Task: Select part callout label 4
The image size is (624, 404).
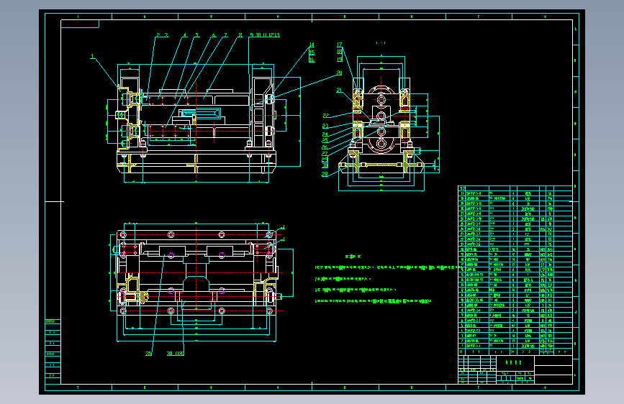Action: point(185,35)
